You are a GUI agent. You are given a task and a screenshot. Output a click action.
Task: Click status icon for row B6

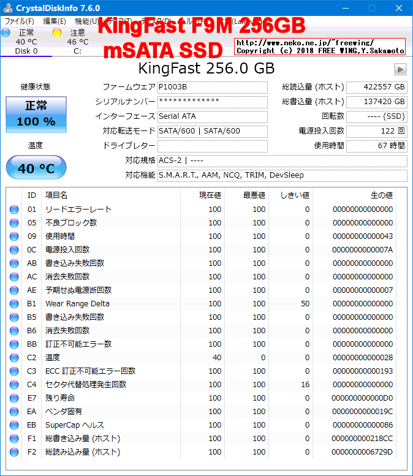click(14, 331)
